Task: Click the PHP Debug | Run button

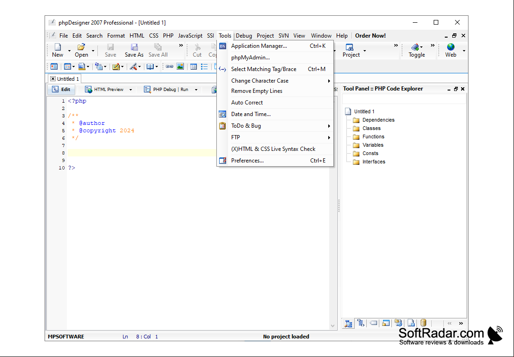Action: pos(167,90)
